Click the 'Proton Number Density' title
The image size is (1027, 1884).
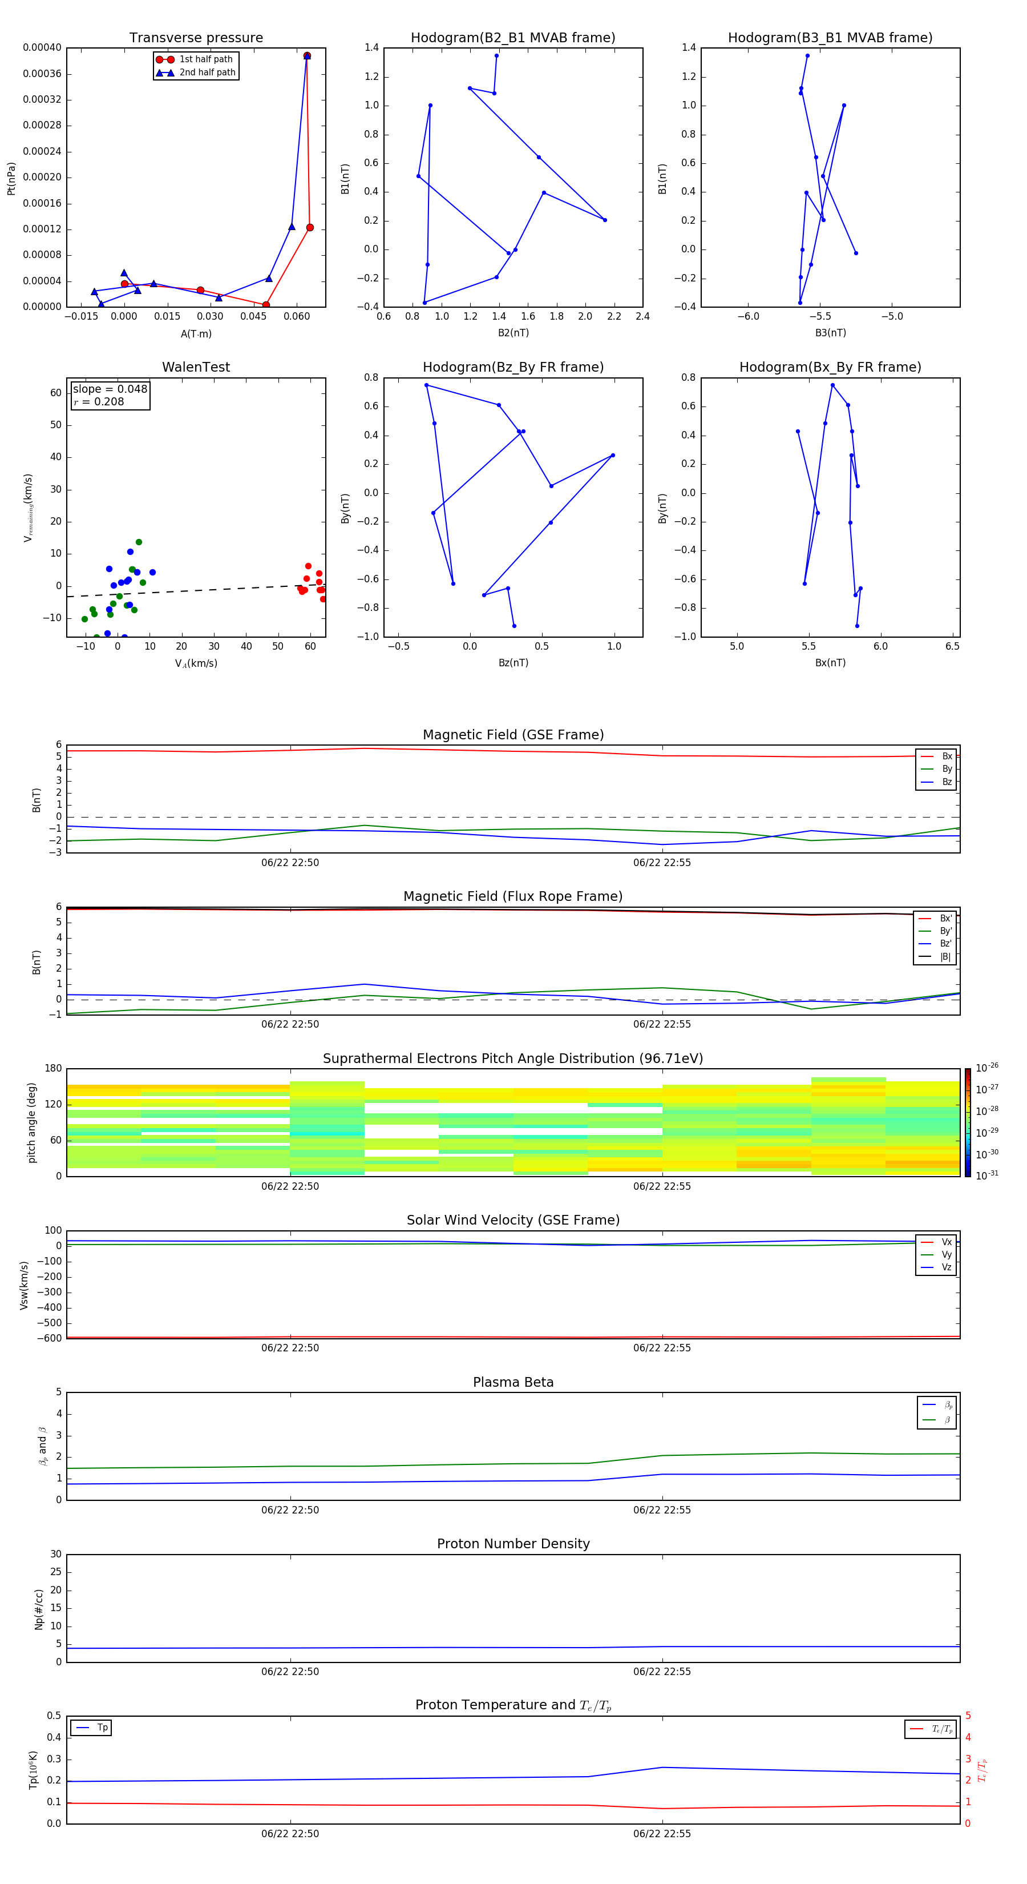513,1545
